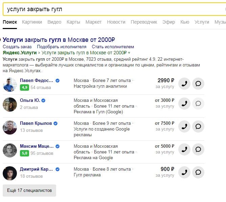Click the 54 отзыва text
Screen dimensions: 226x202
point(41,87)
